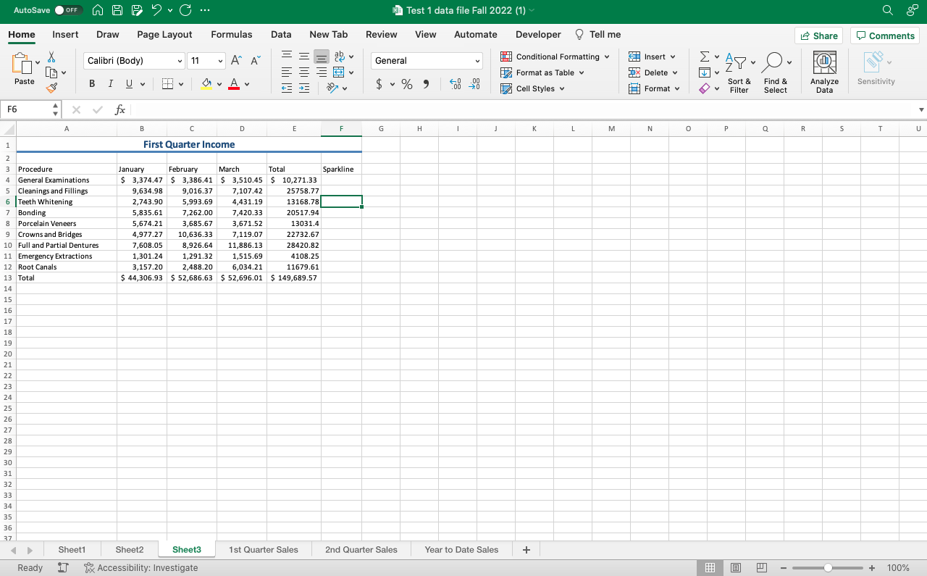Decrease decimal places
The image size is (927, 576).
click(x=475, y=85)
